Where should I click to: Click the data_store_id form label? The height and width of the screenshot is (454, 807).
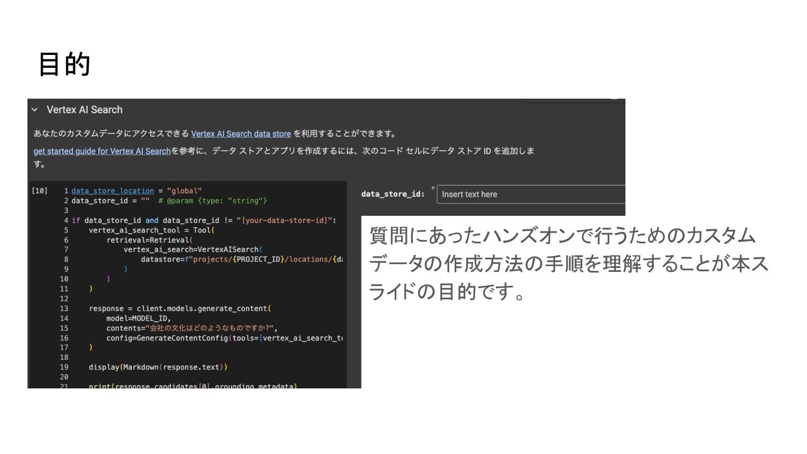point(393,194)
